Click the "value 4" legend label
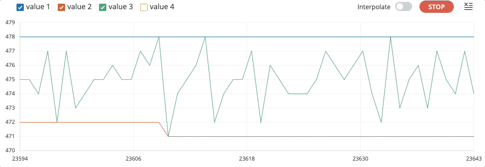This screenshot has height=167, width=485. click(162, 7)
